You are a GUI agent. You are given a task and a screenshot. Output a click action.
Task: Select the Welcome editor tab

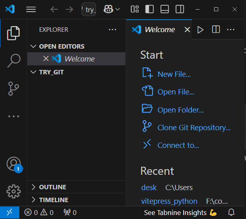coord(159,30)
